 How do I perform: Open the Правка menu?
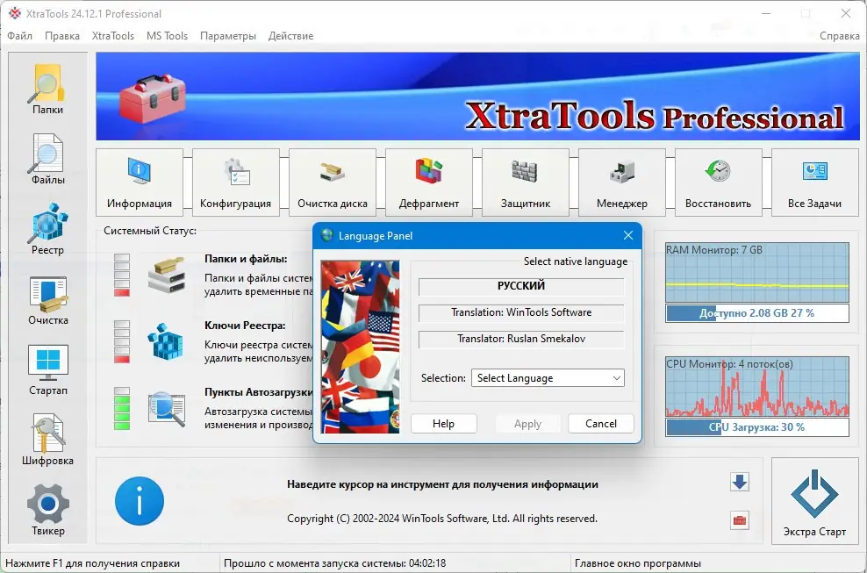(62, 36)
